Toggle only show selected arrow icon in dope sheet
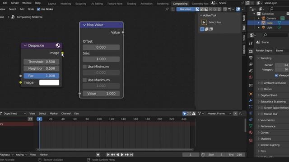The width and height of the screenshot is (289, 162). click(x=184, y=114)
